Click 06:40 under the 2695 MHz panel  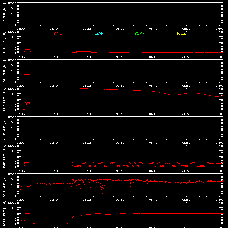153,143
